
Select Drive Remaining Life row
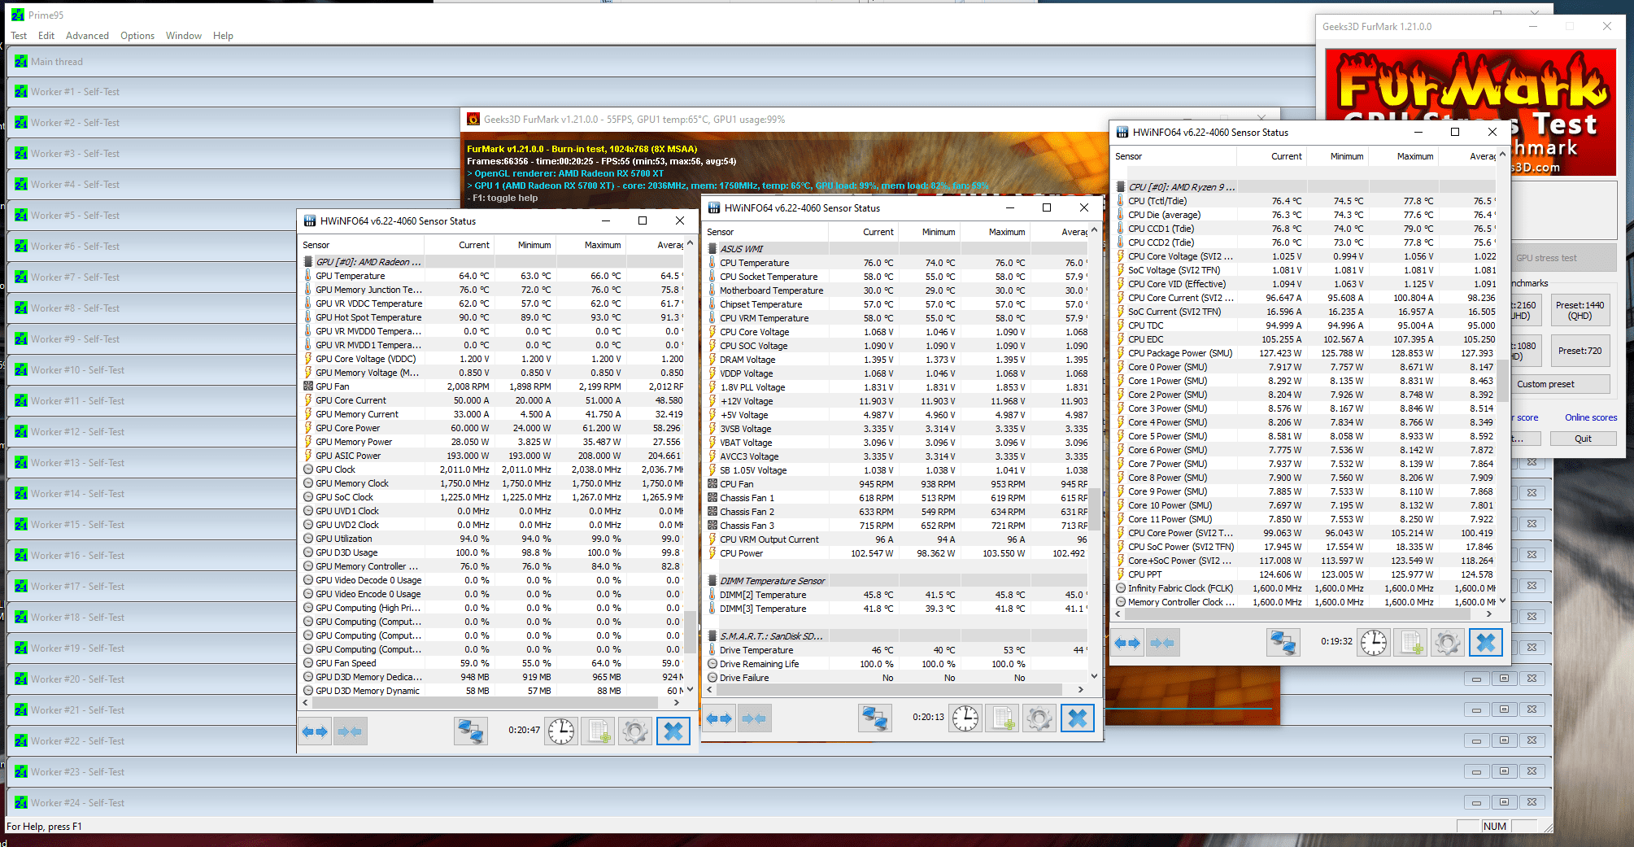[x=897, y=664]
